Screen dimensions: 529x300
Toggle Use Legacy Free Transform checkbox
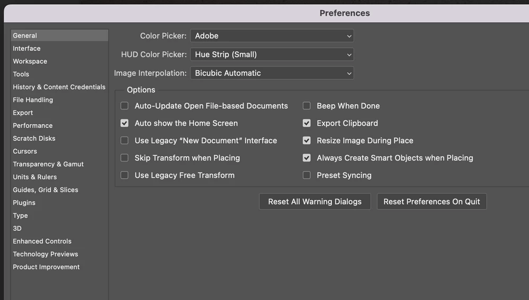coord(124,175)
